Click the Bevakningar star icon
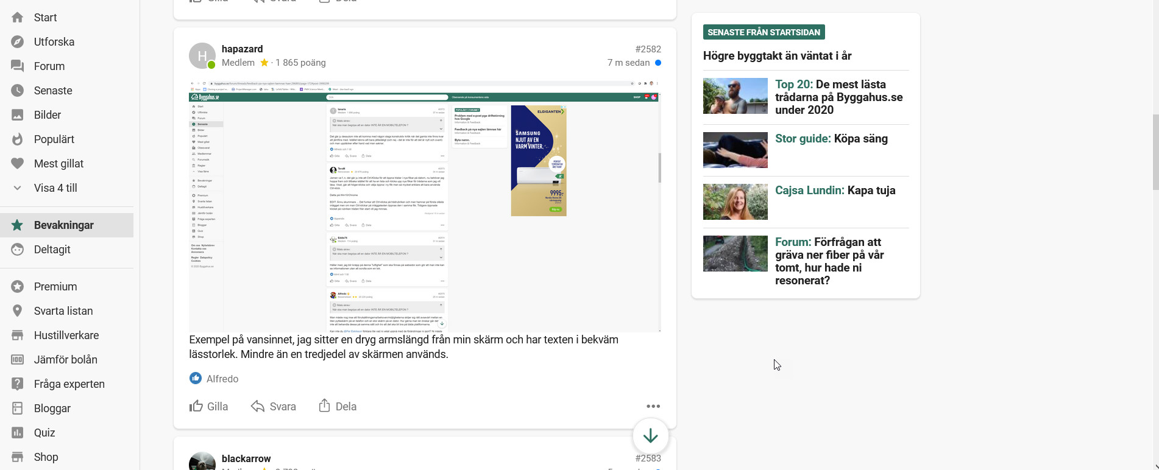Screen dimensions: 1159x470 18,225
